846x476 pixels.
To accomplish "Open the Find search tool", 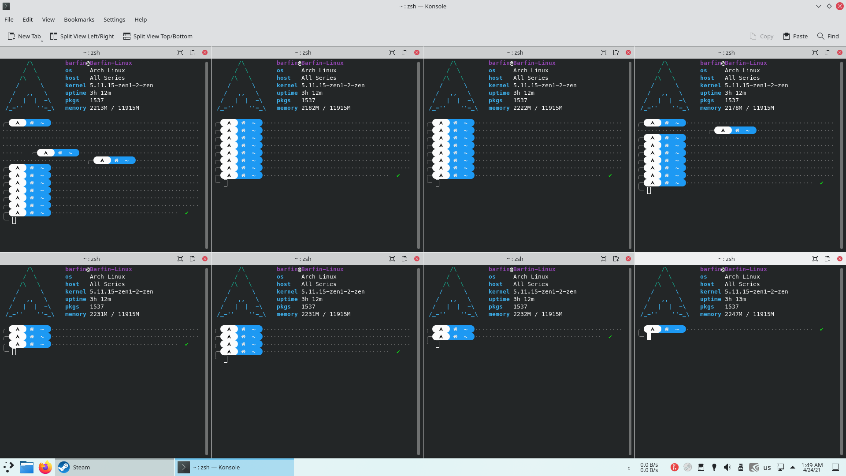I will coord(828,36).
